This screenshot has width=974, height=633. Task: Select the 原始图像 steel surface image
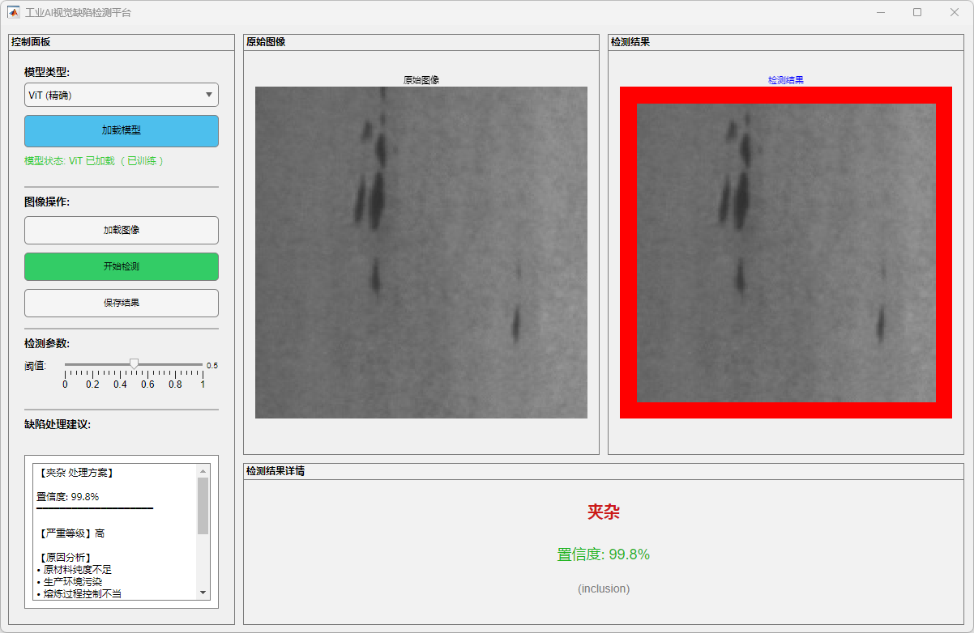[421, 253]
